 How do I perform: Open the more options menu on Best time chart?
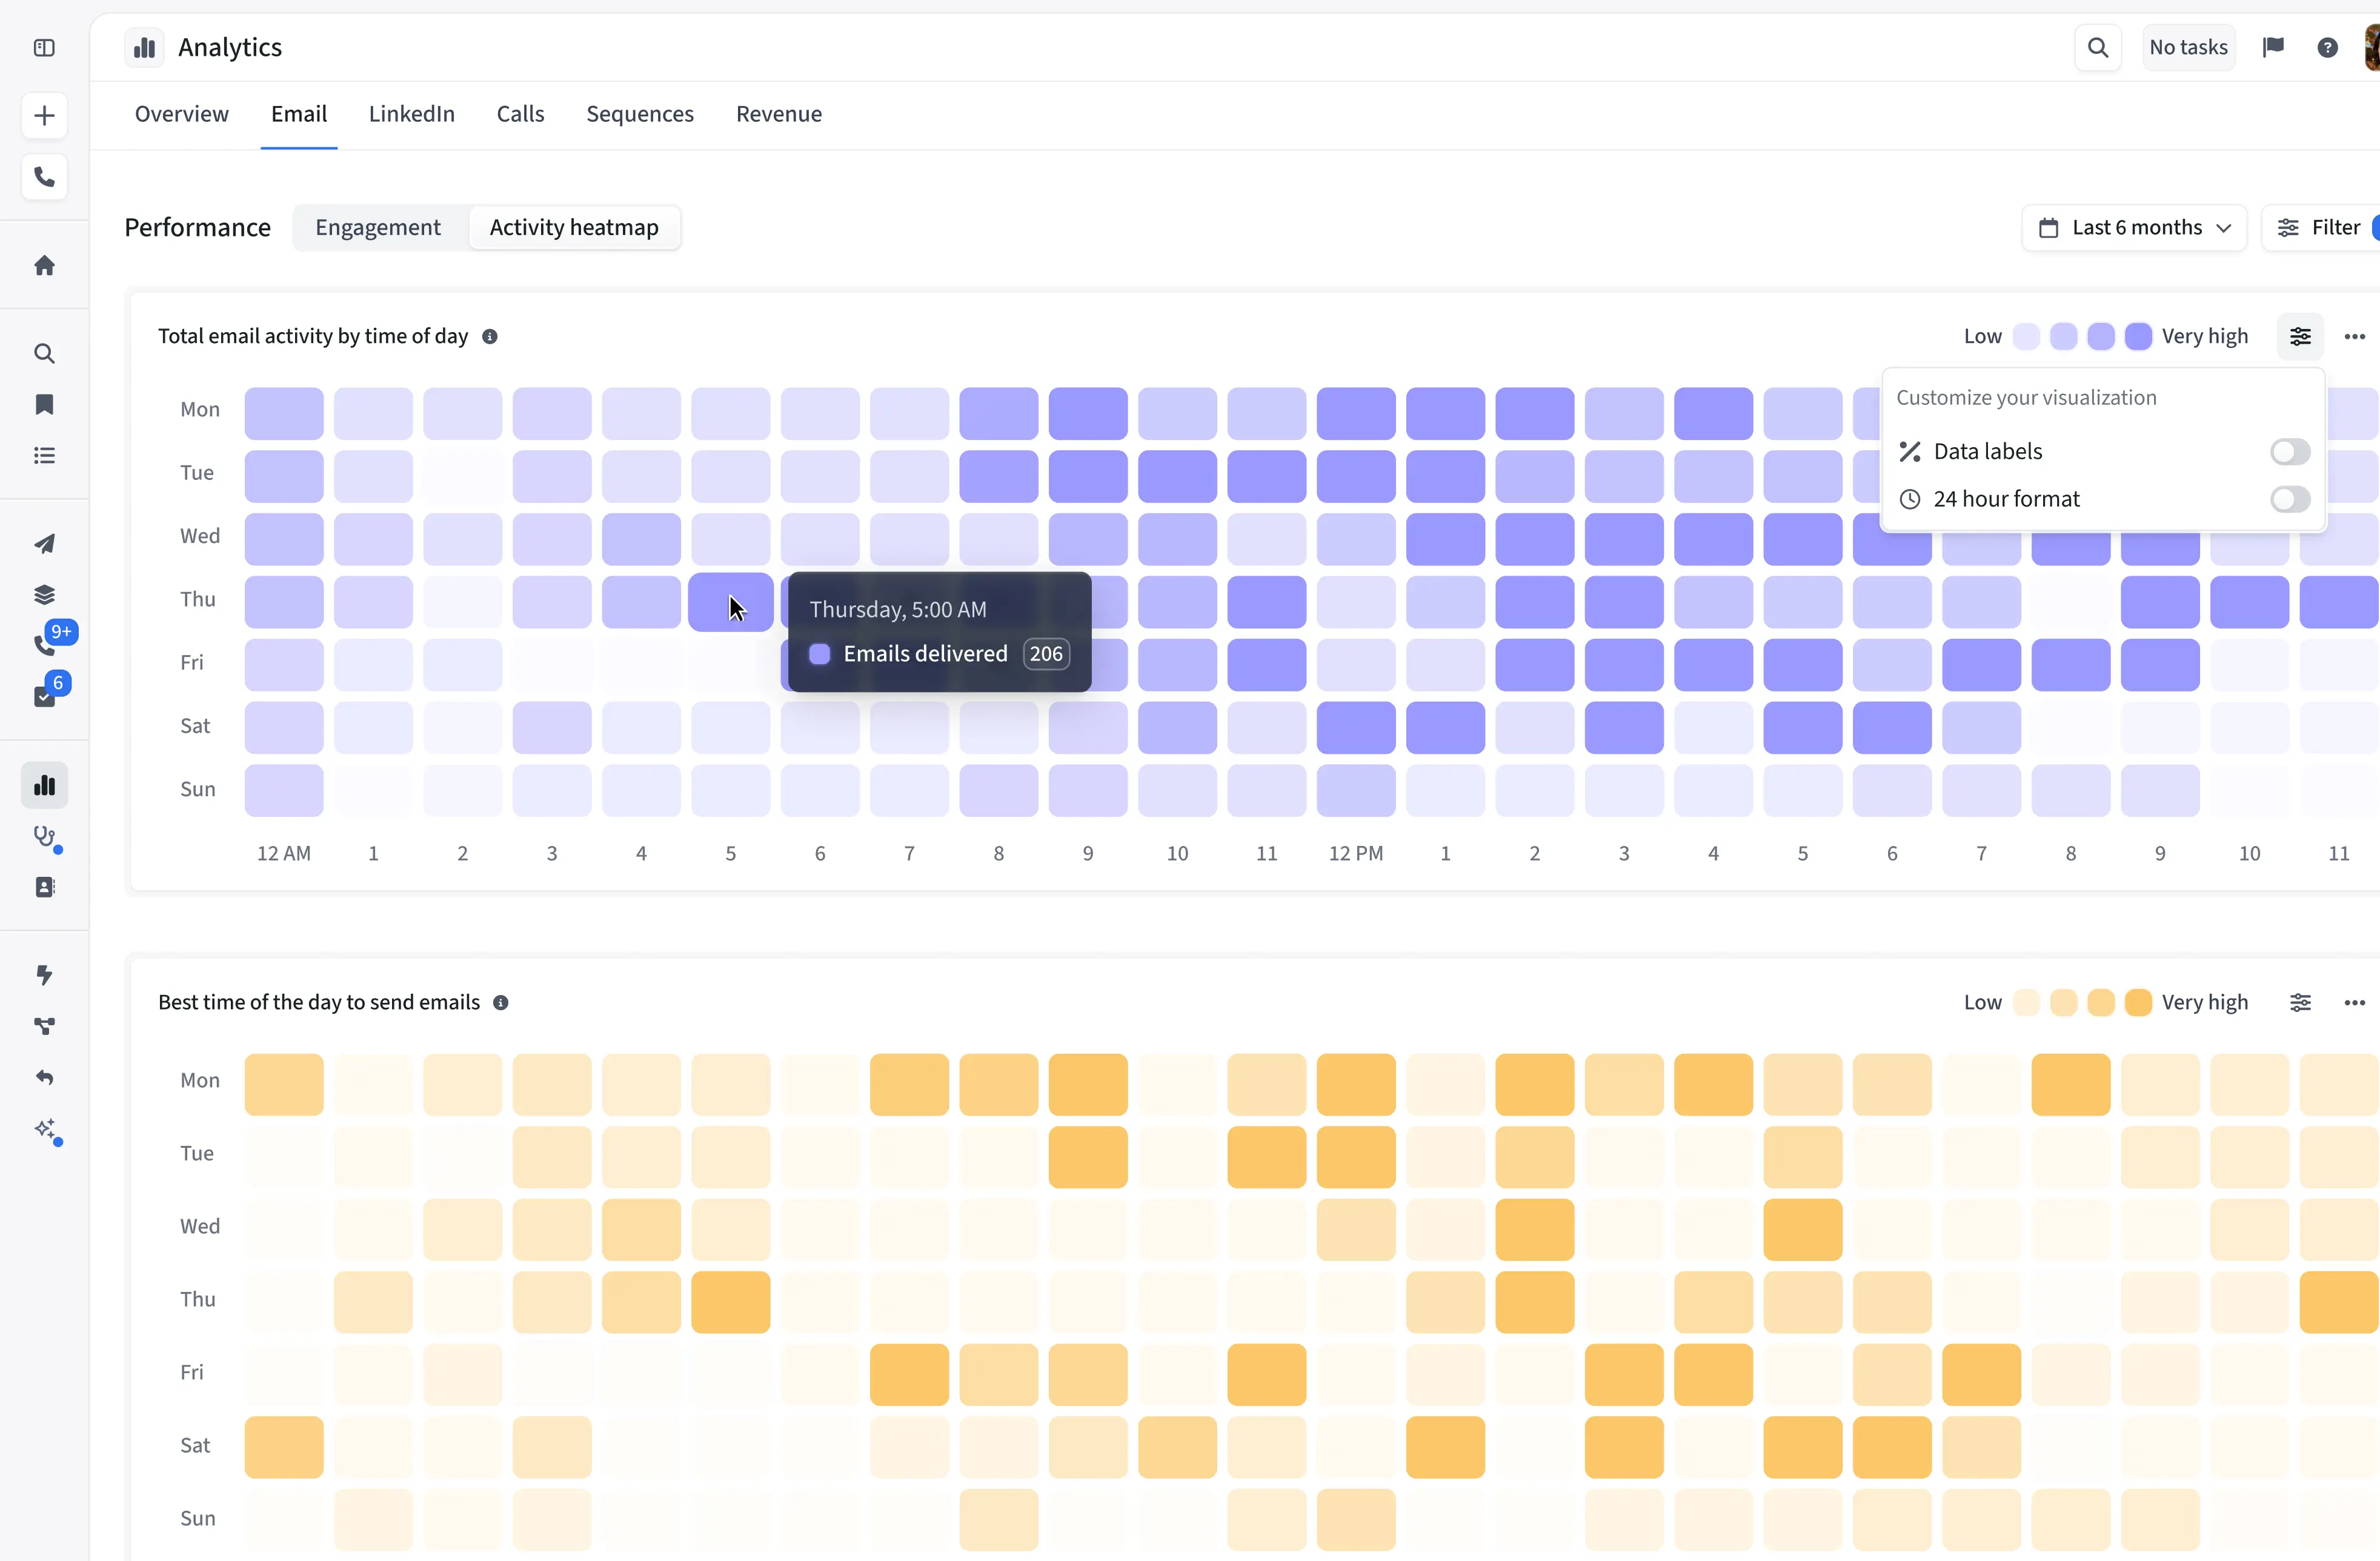[x=2354, y=1002]
